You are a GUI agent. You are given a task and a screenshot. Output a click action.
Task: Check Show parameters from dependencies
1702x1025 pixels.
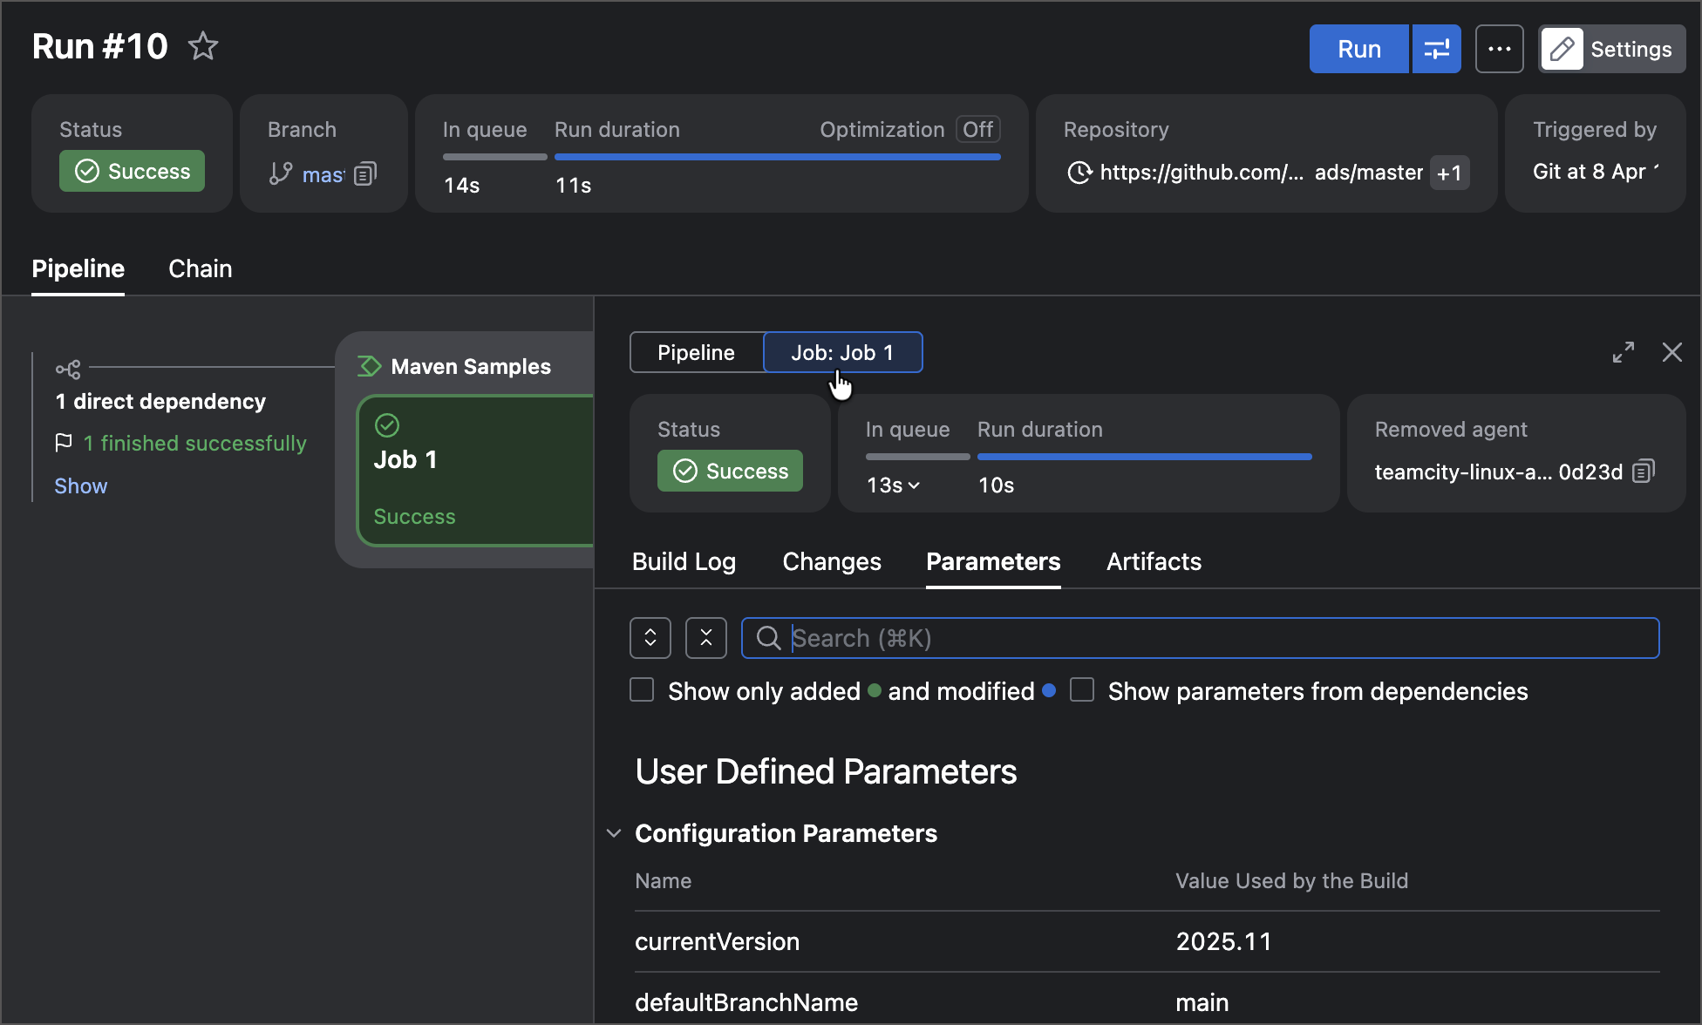coord(1082,690)
